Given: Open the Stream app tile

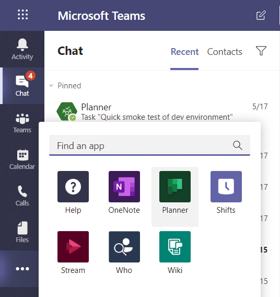Looking at the screenshot, I should coord(73,253).
